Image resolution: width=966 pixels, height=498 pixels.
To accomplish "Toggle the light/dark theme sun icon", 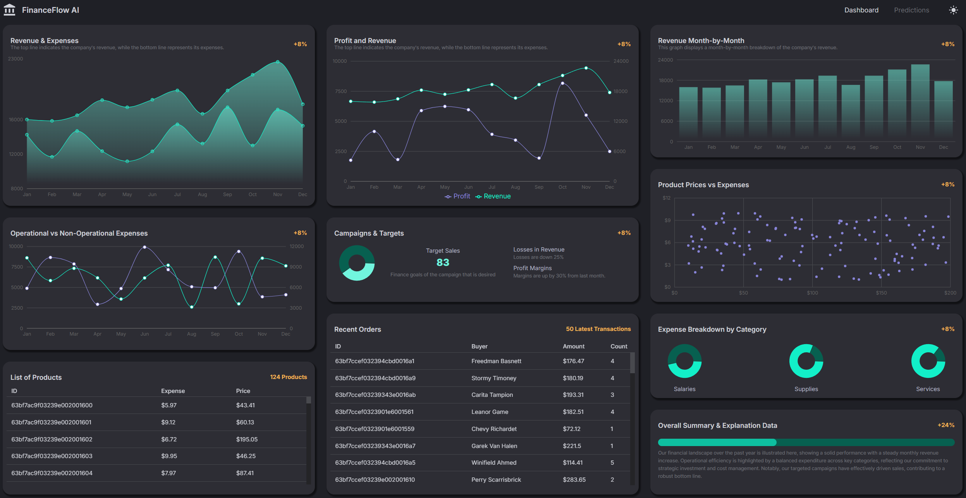I will 953,10.
